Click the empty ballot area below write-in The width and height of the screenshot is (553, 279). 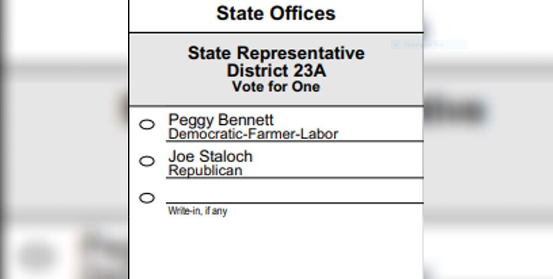[276, 248]
